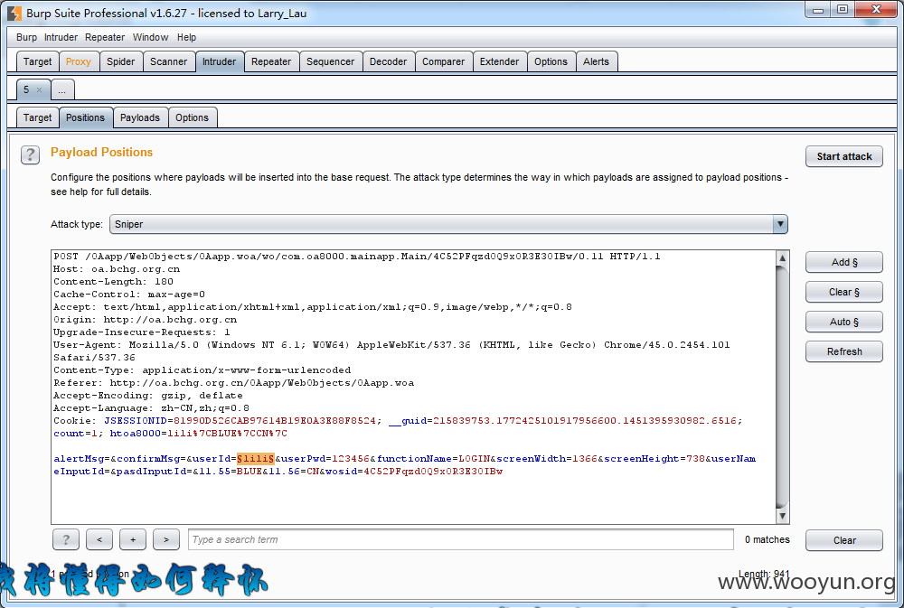Open the Intruder menu
This screenshot has width=904, height=608.
coord(61,37)
